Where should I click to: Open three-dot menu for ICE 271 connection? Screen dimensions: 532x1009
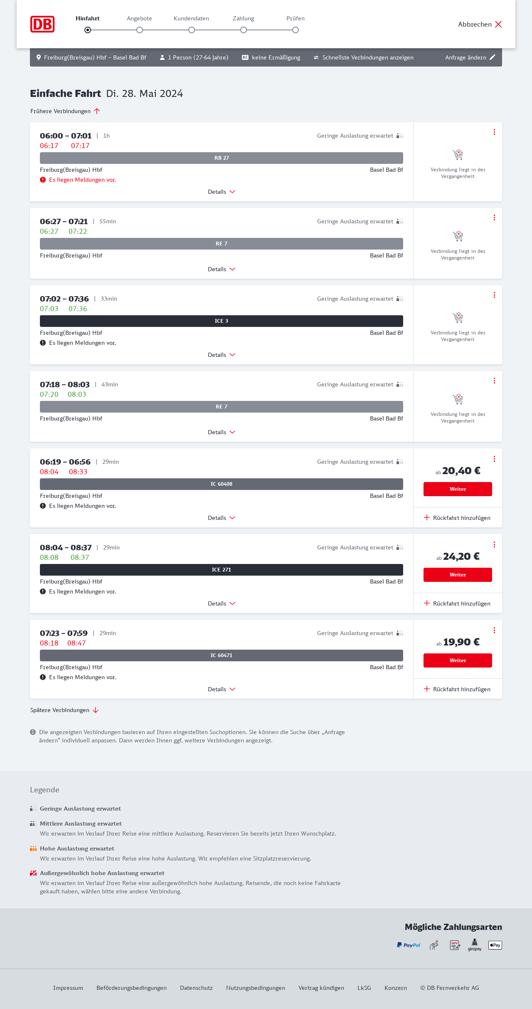tap(494, 544)
